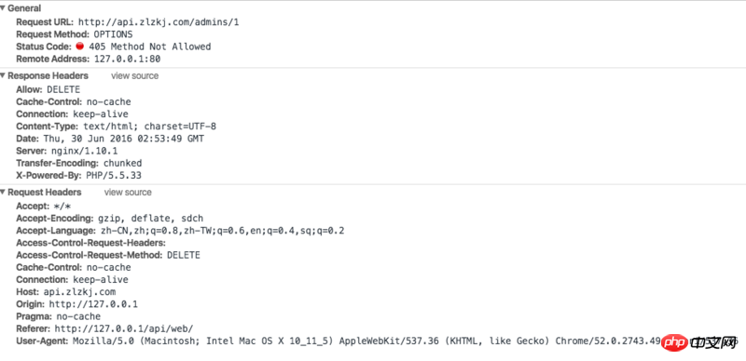Collapse the Request Headers section triangle
The image size is (746, 361).
(3, 193)
